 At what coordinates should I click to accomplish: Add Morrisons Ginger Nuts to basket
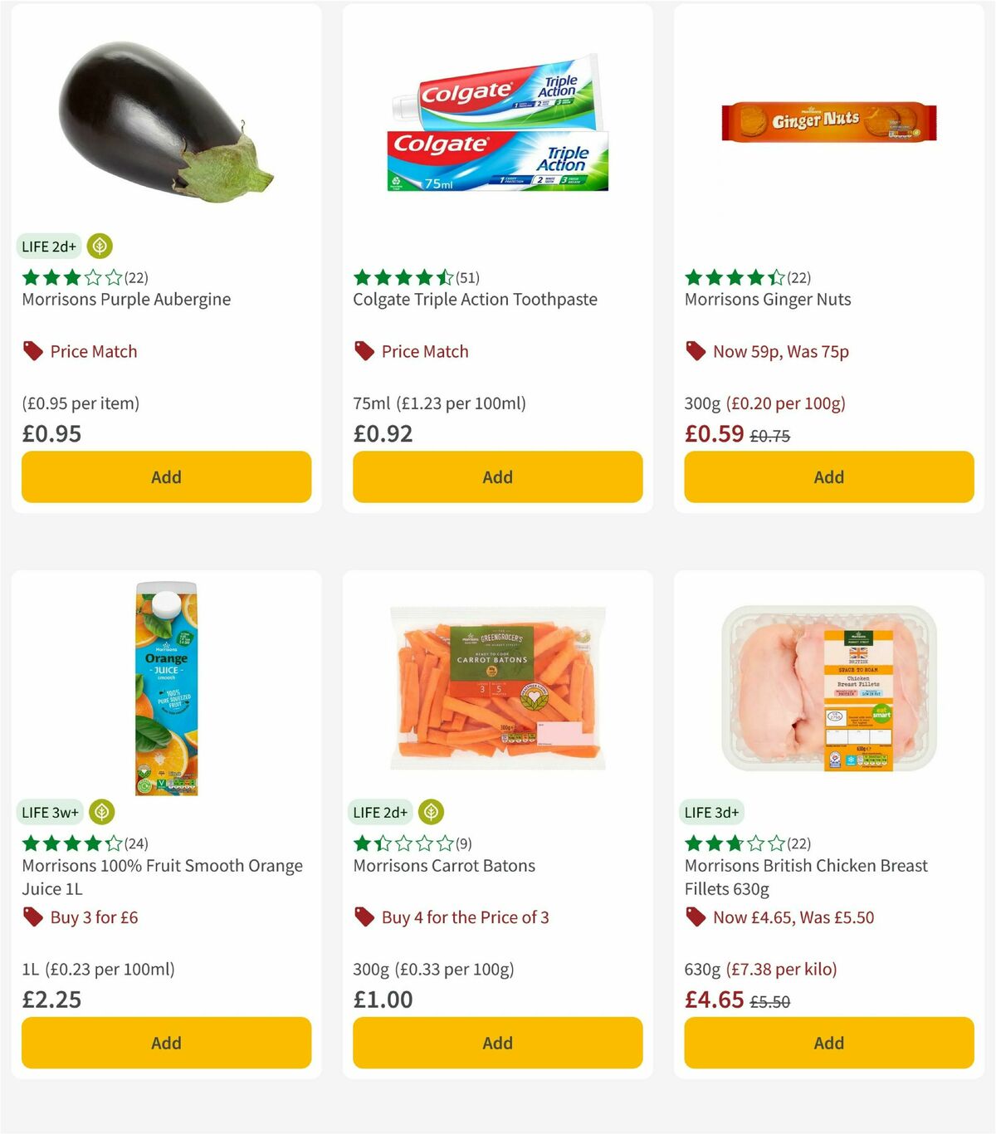tap(828, 477)
